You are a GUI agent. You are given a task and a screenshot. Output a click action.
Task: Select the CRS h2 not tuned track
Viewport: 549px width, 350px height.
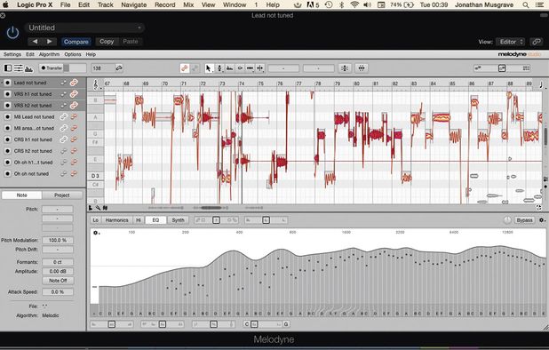(43, 151)
